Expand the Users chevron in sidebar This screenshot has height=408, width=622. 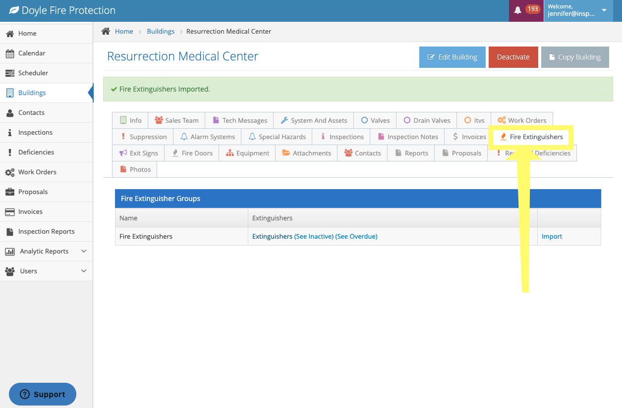[x=84, y=271]
